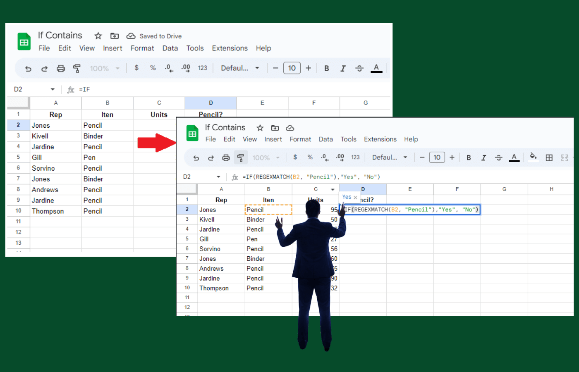579x372 pixels.
Task: Dismiss the Yes formula preview tooltip
Action: pyautogui.click(x=355, y=198)
